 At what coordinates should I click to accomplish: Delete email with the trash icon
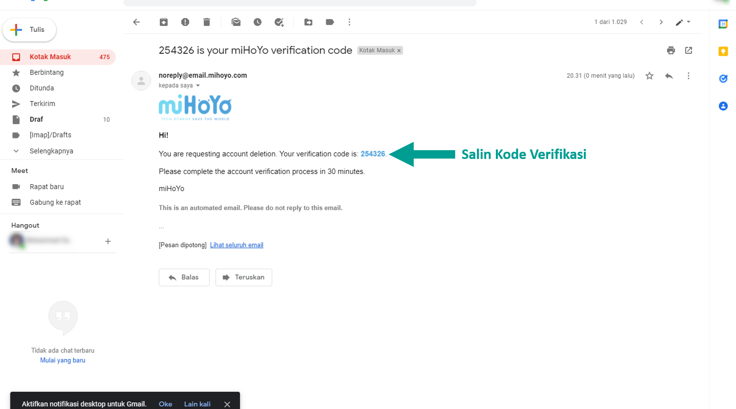207,22
